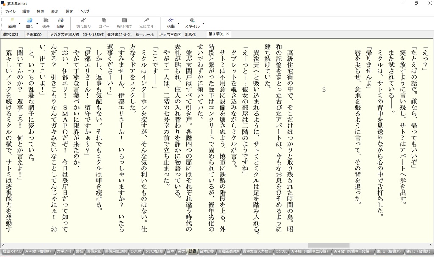
Task: Click the line 「ここです――」
Action: tap(155, 68)
